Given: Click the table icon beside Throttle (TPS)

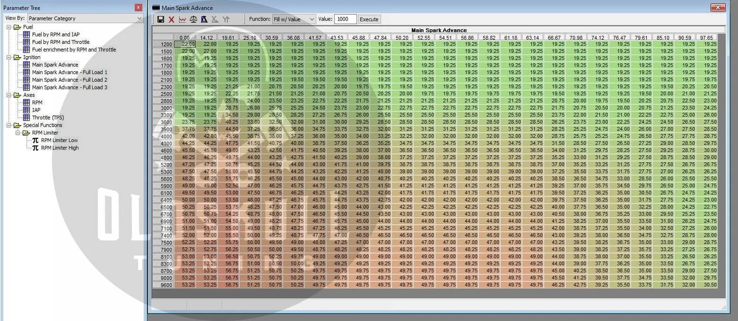Looking at the screenshot, I should tap(27, 117).
